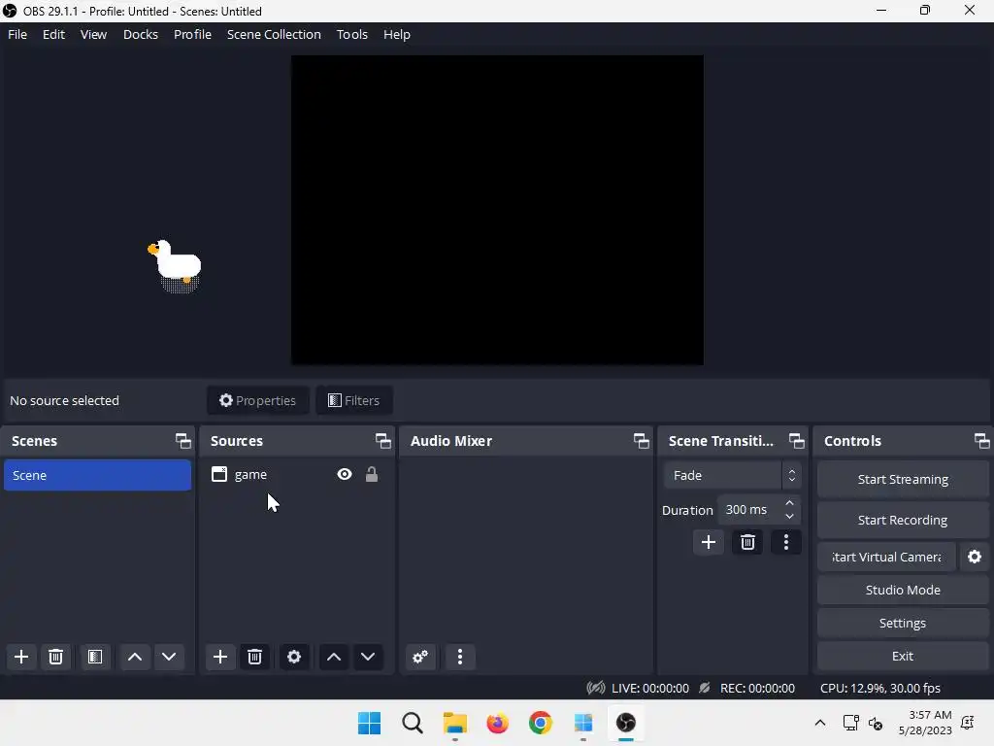
Task: Start the Virtual Camera
Action: pos(886,557)
